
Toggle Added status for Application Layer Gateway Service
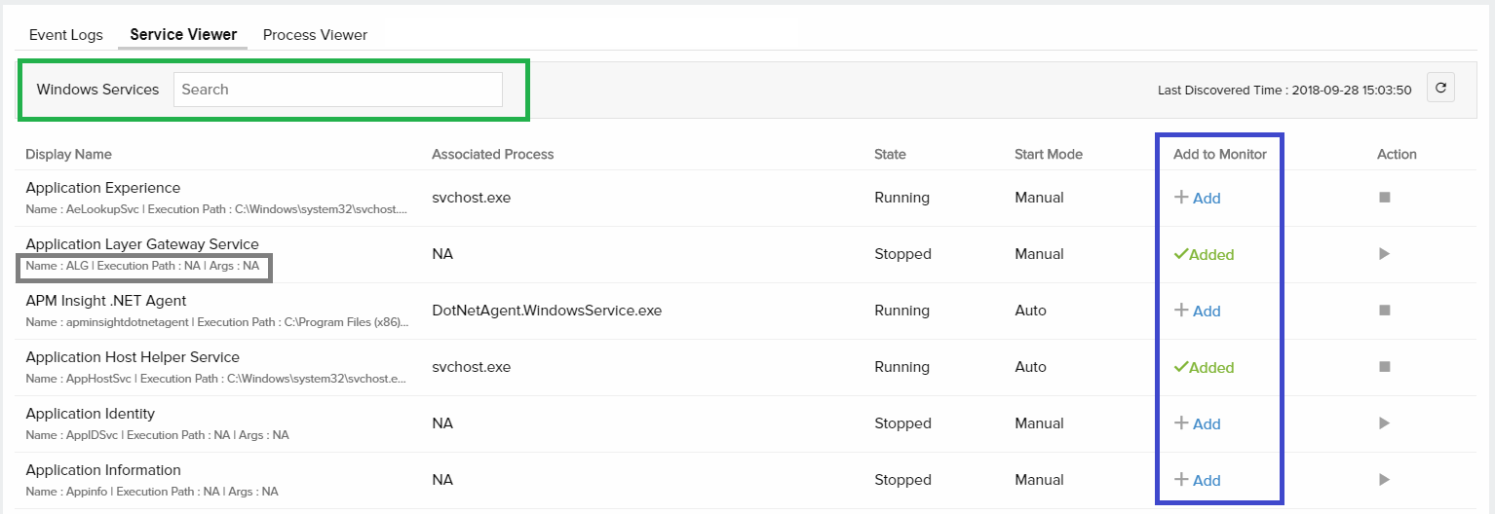point(1205,255)
